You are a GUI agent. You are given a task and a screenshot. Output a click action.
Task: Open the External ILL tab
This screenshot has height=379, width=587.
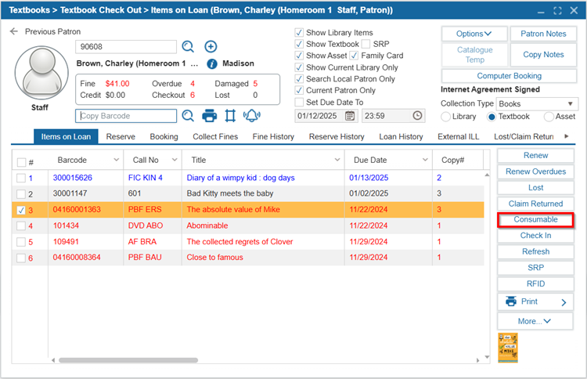point(458,137)
